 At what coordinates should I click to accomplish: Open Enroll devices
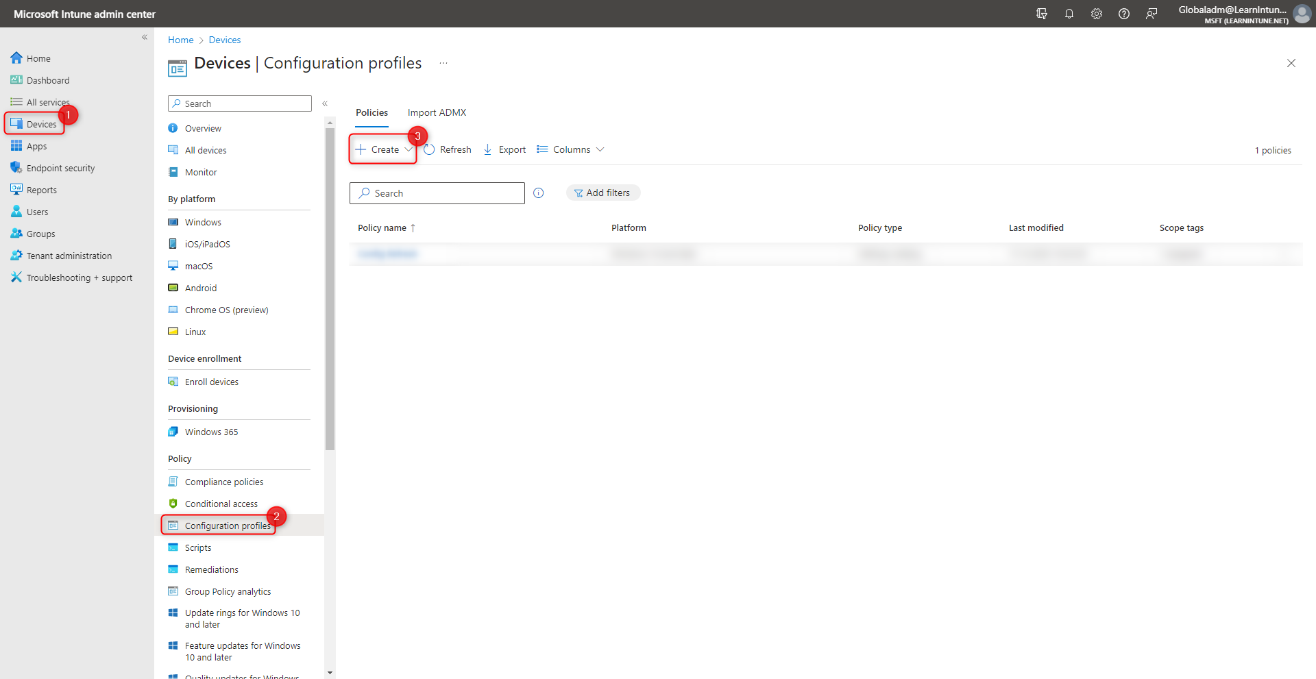(x=211, y=382)
